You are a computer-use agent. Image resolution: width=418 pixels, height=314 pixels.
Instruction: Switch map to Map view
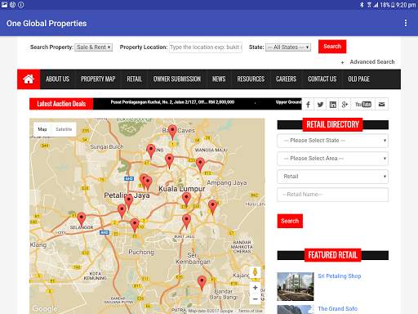coord(42,129)
